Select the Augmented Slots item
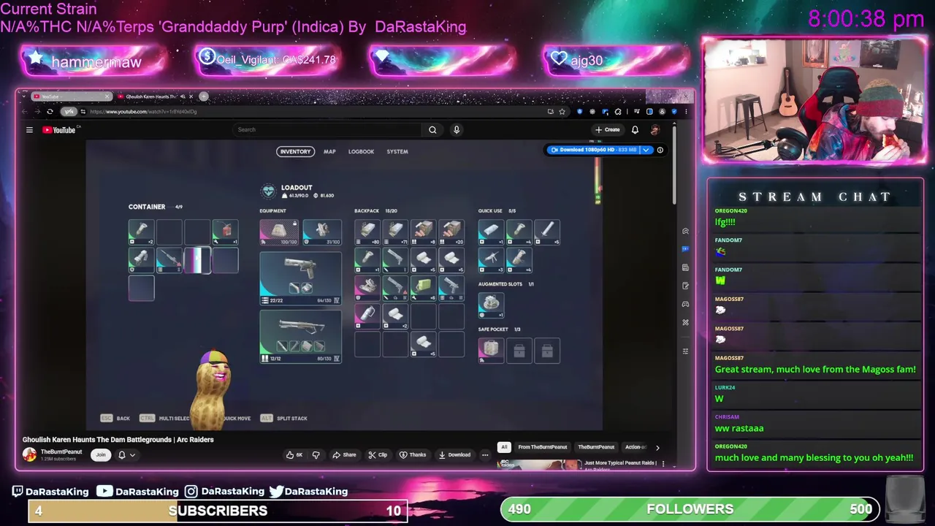Viewport: 935px width, 526px height. [x=491, y=304]
